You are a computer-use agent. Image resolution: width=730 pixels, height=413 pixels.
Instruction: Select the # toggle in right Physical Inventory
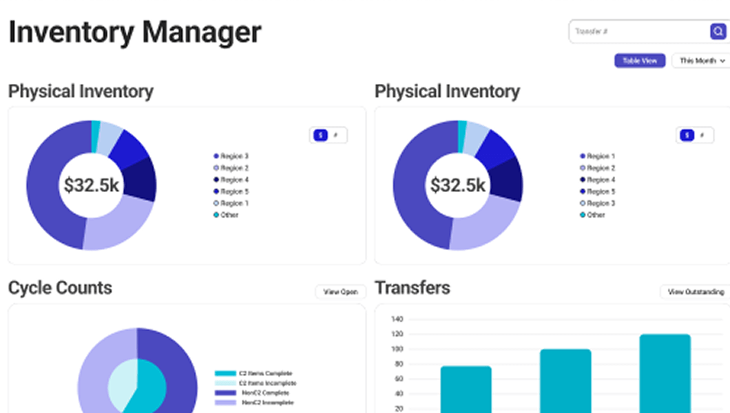click(x=702, y=136)
